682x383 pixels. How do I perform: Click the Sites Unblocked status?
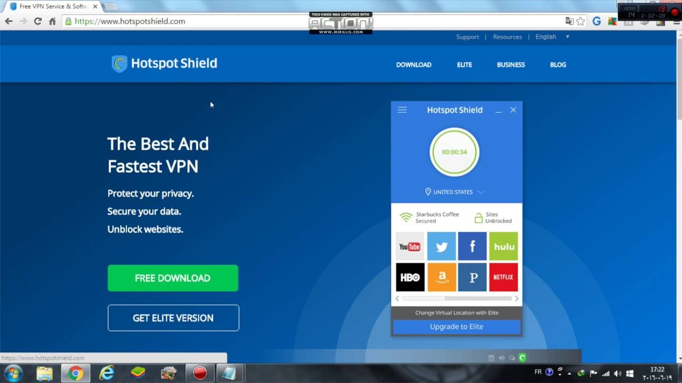[x=493, y=218]
